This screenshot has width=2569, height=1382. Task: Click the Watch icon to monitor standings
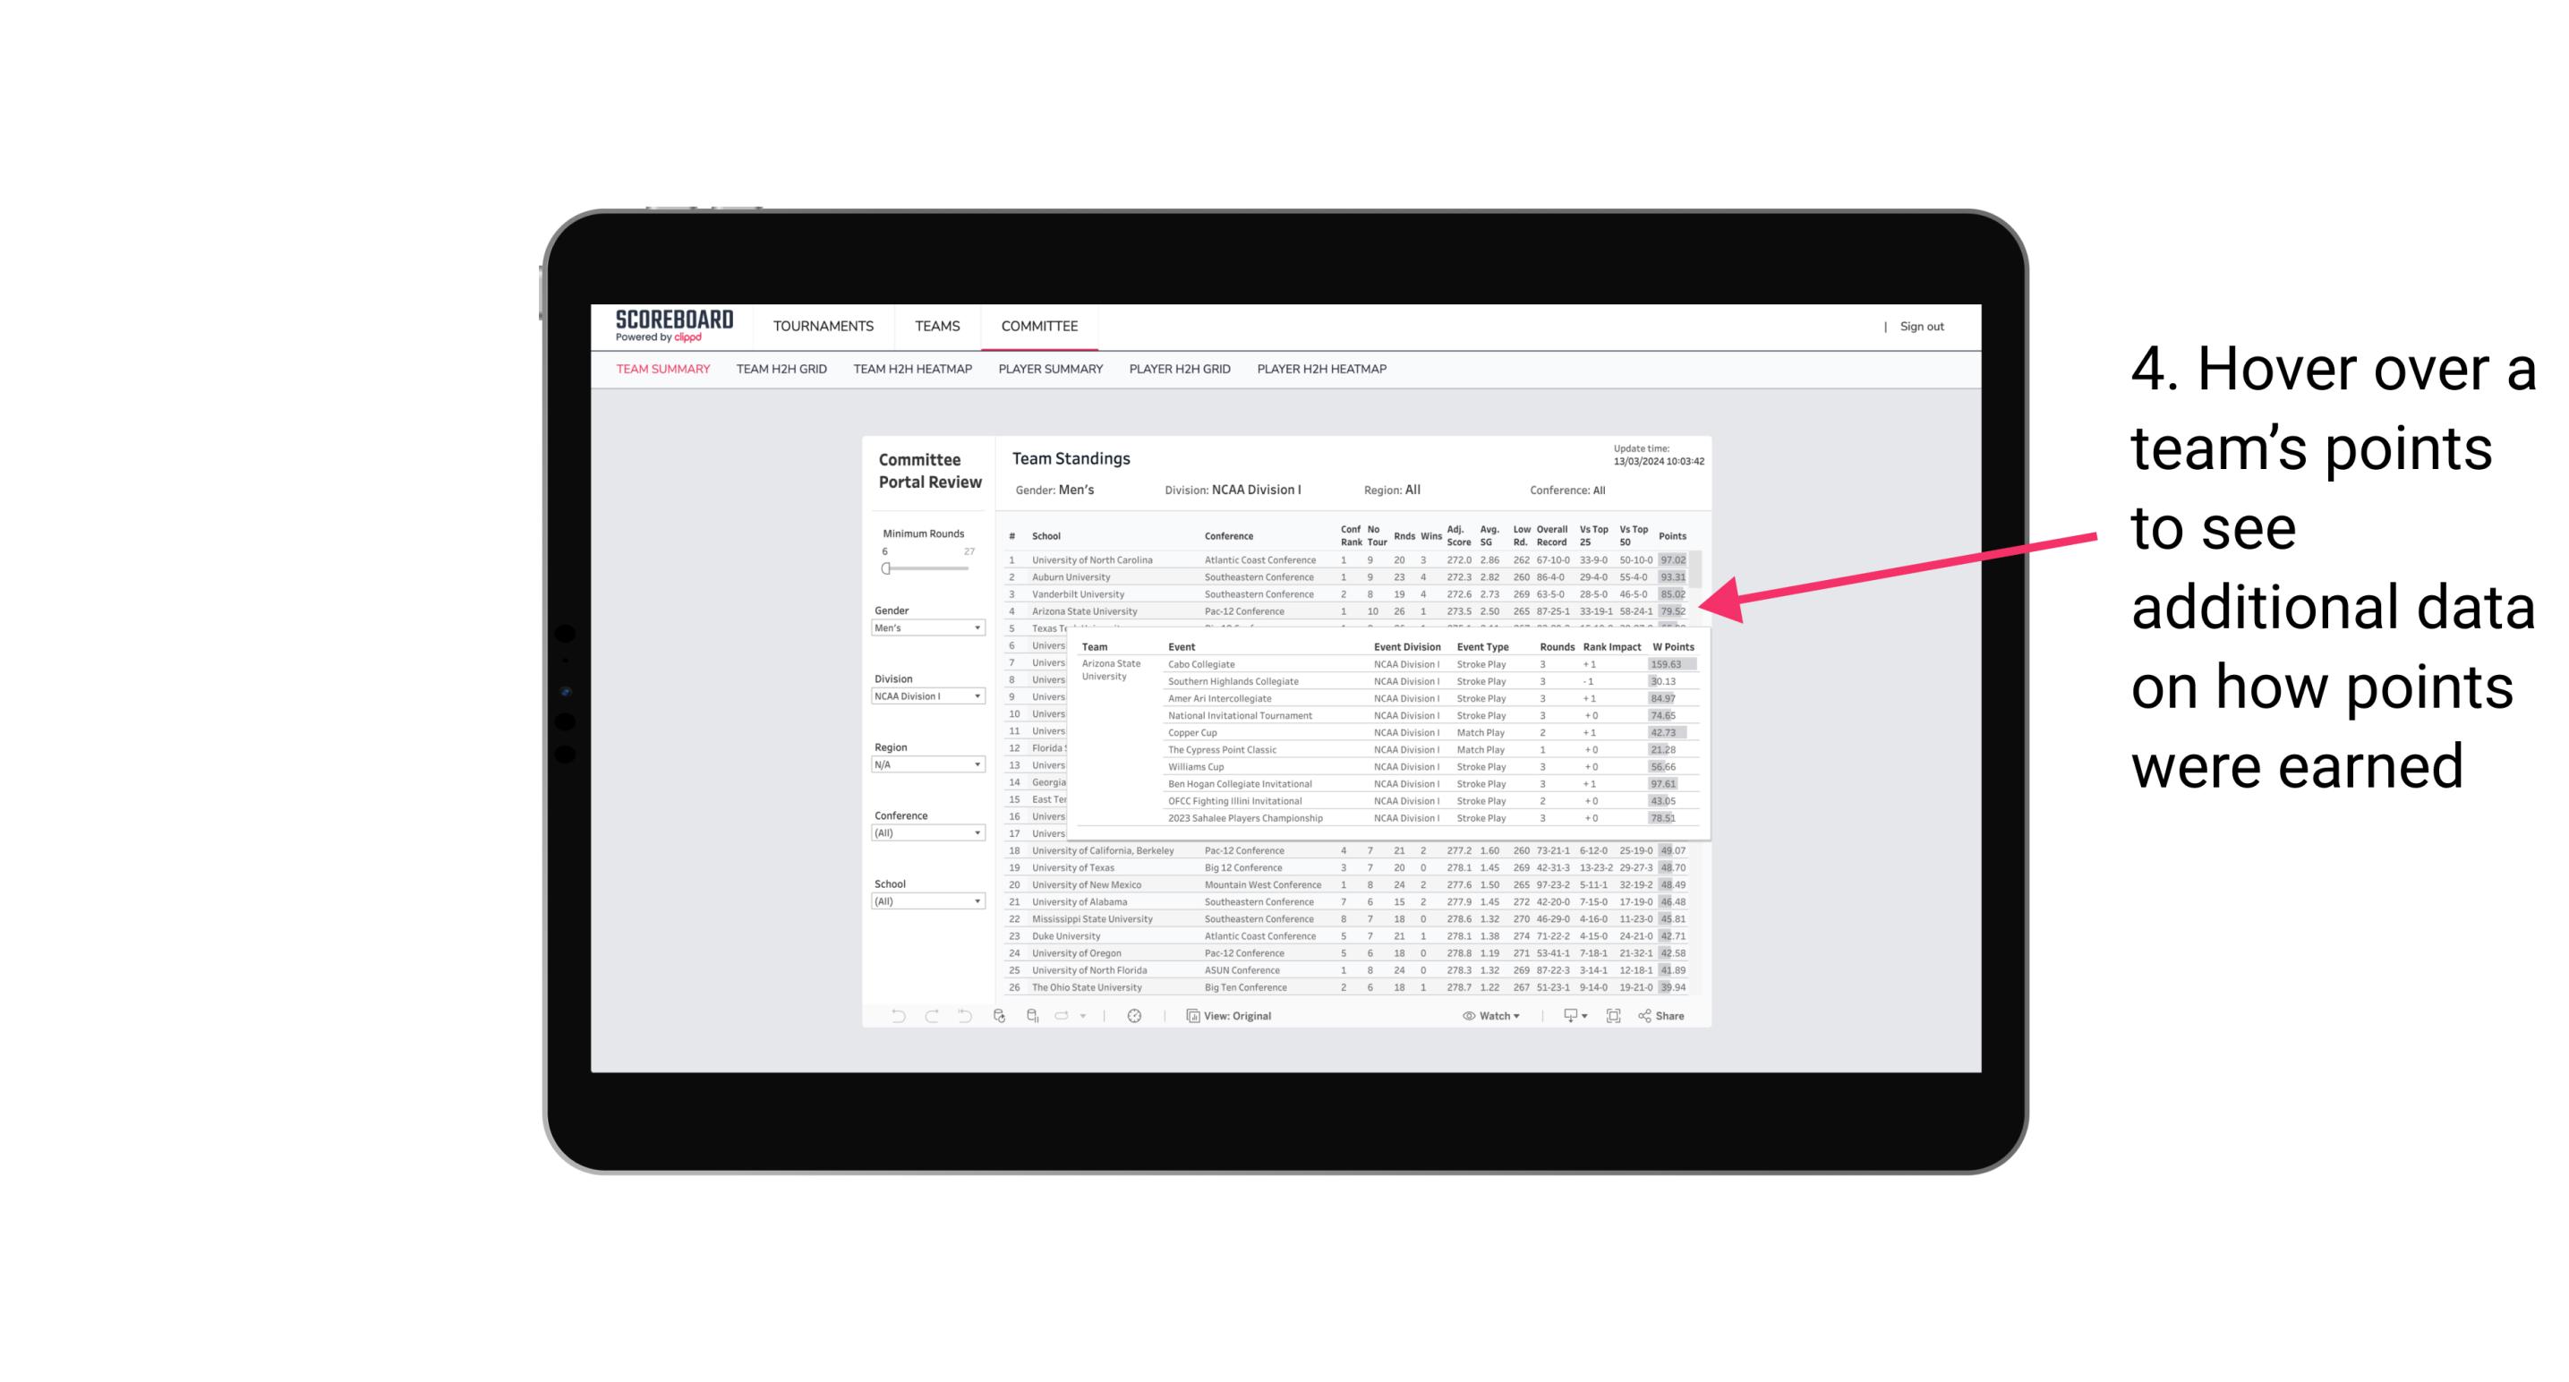tap(1489, 1016)
